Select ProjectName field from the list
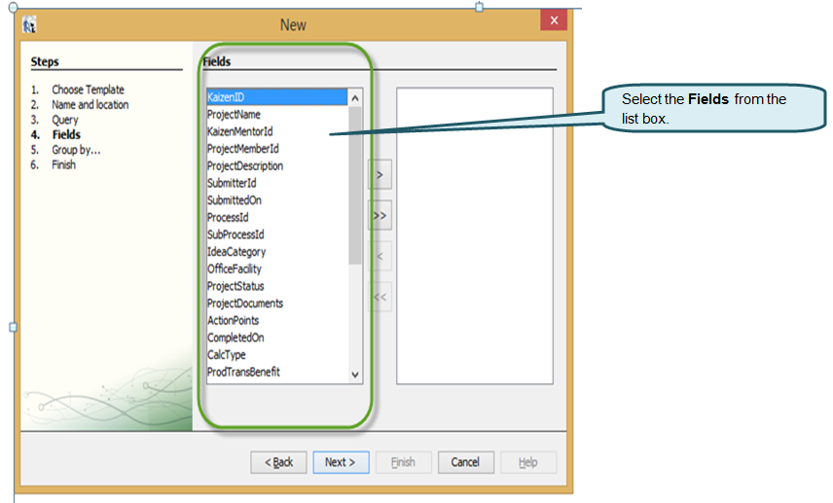 click(234, 115)
